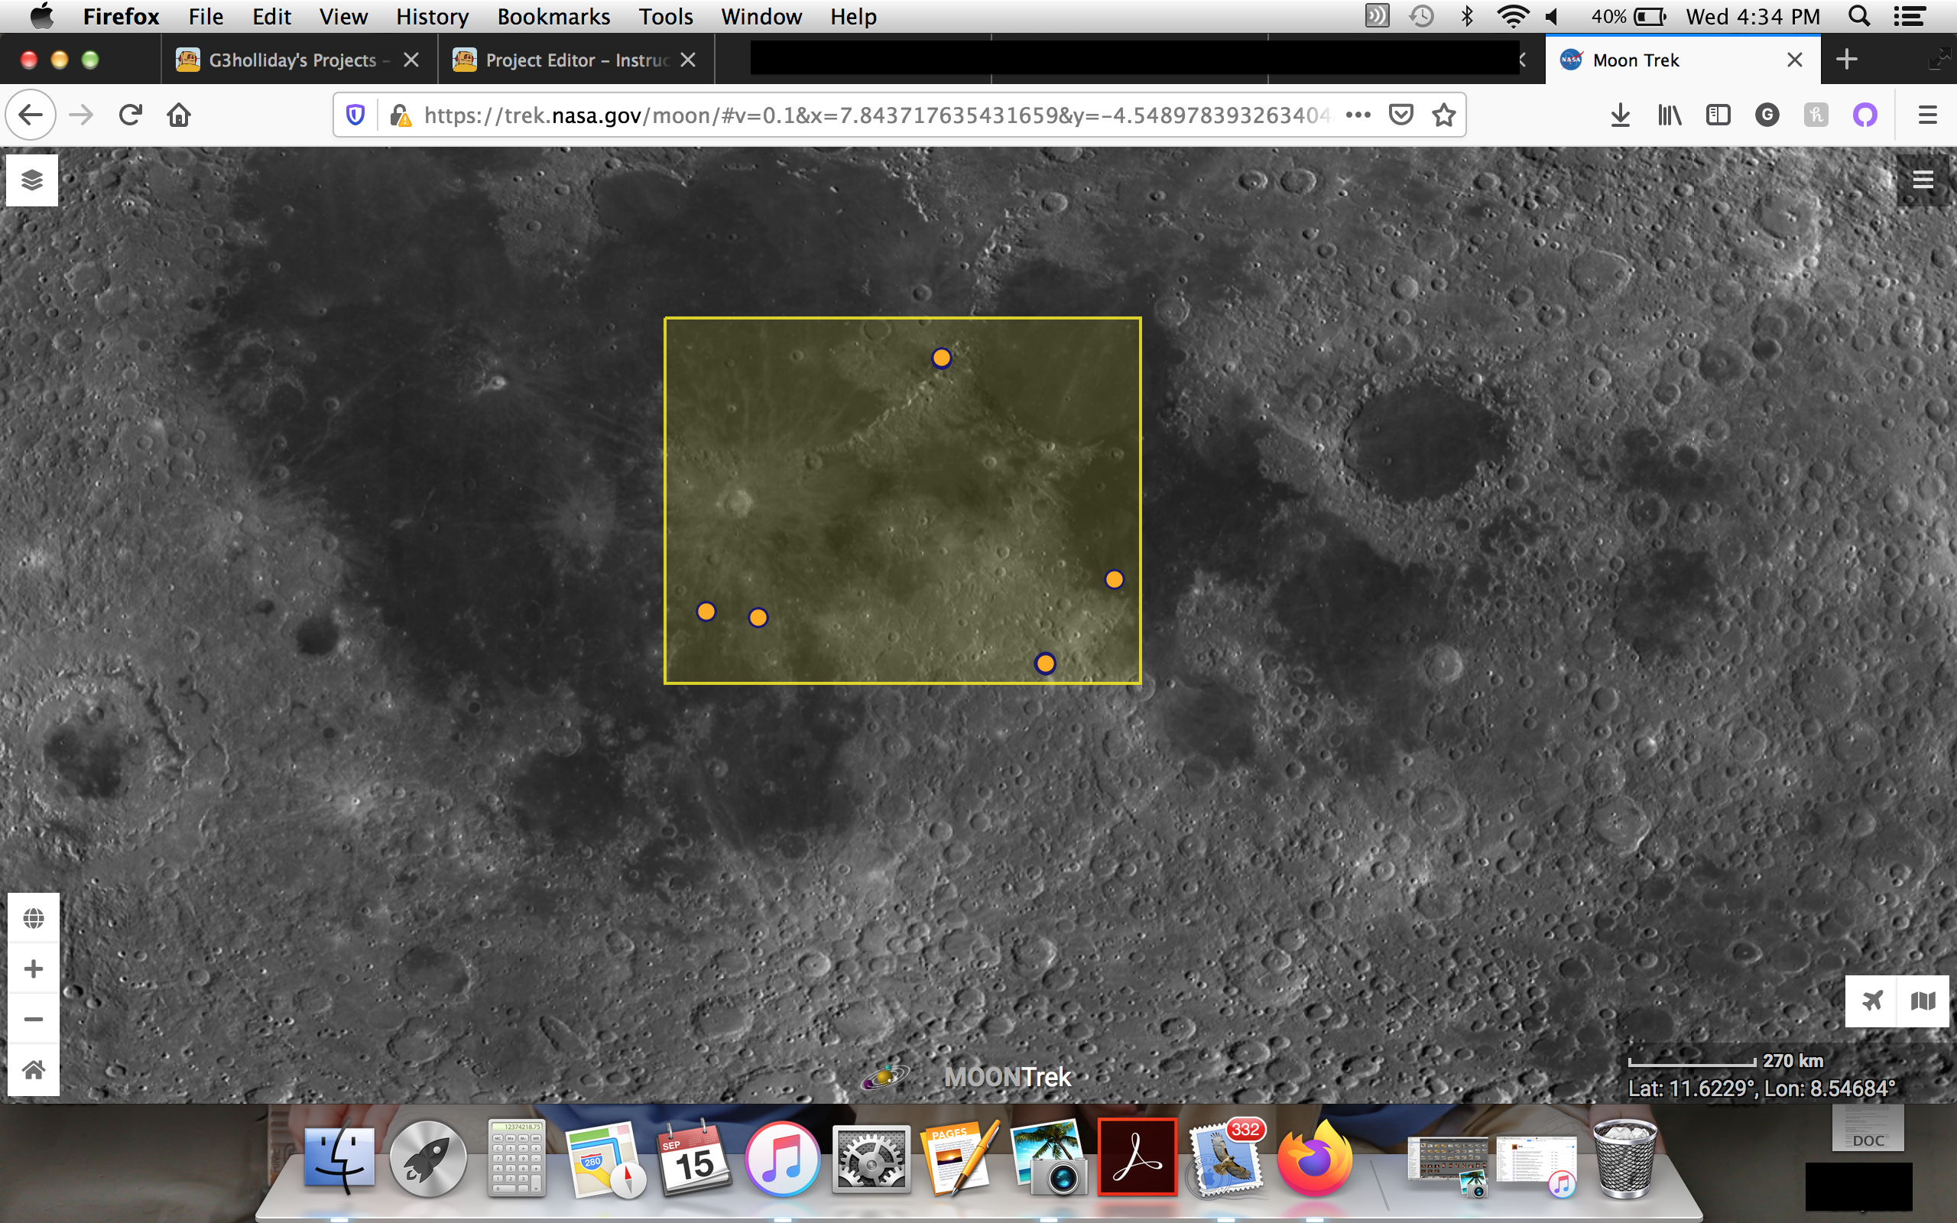This screenshot has width=1957, height=1223.
Task: Toggle the sidebar view in Firefox
Action: pos(1718,114)
